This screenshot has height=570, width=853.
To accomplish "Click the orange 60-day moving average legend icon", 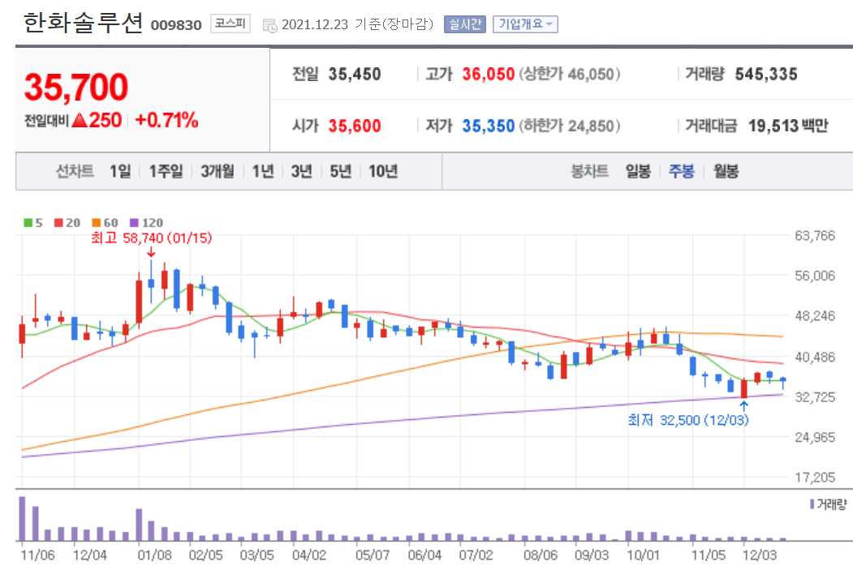I will [95, 223].
